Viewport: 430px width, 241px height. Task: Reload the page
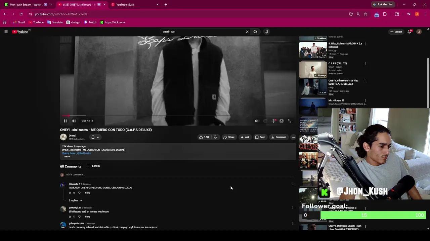21,14
